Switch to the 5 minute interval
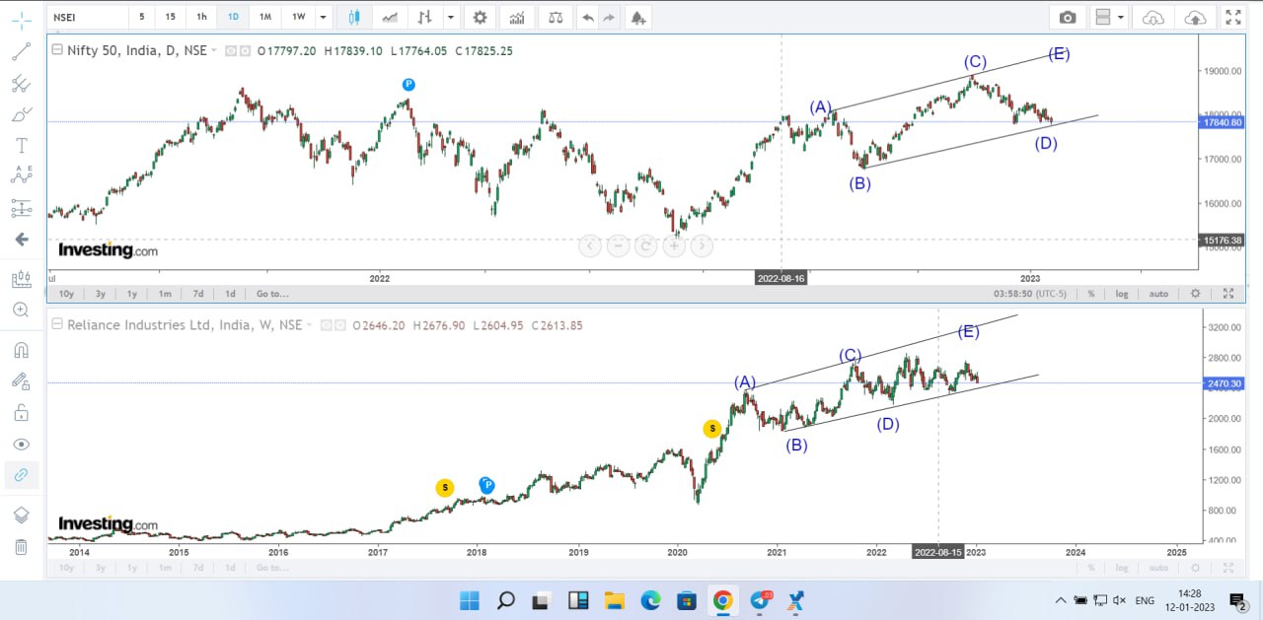 point(141,17)
